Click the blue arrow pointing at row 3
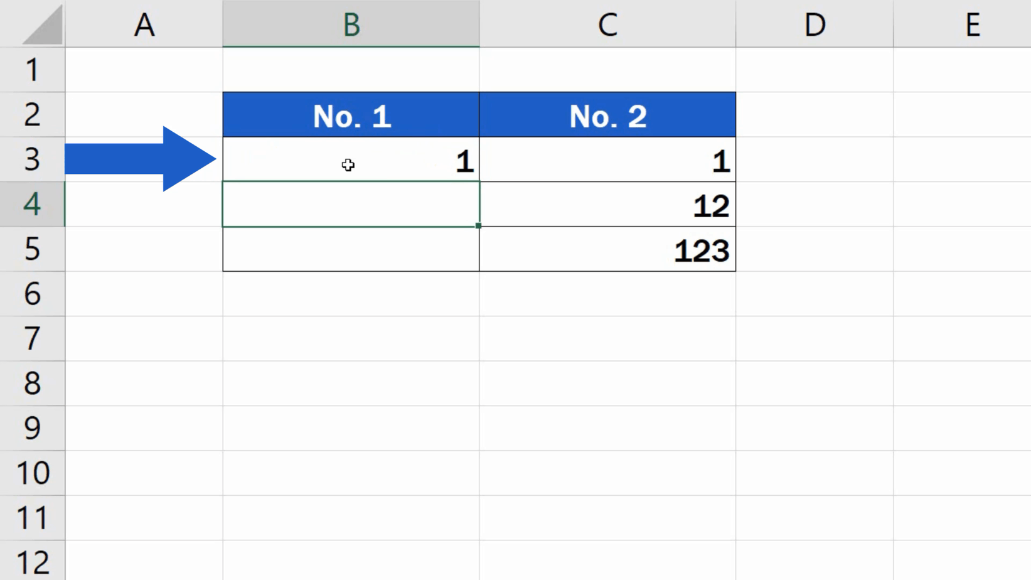This screenshot has width=1031, height=580. pyautogui.click(x=138, y=160)
